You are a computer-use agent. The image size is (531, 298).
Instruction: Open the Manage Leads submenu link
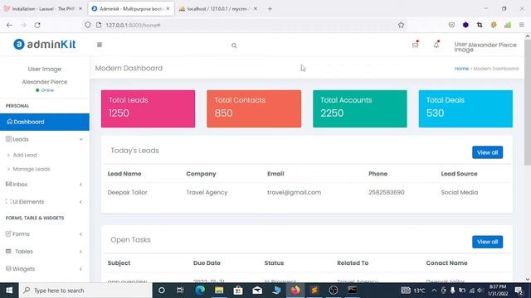32,169
